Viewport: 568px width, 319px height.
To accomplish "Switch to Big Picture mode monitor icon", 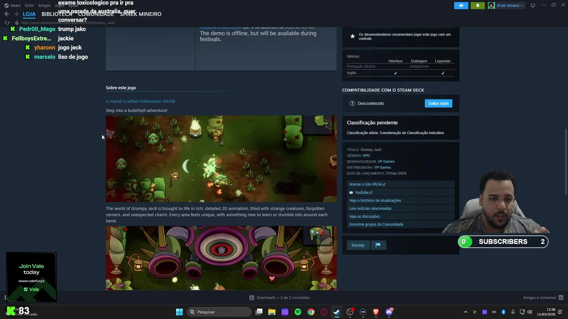I will coord(532,5).
